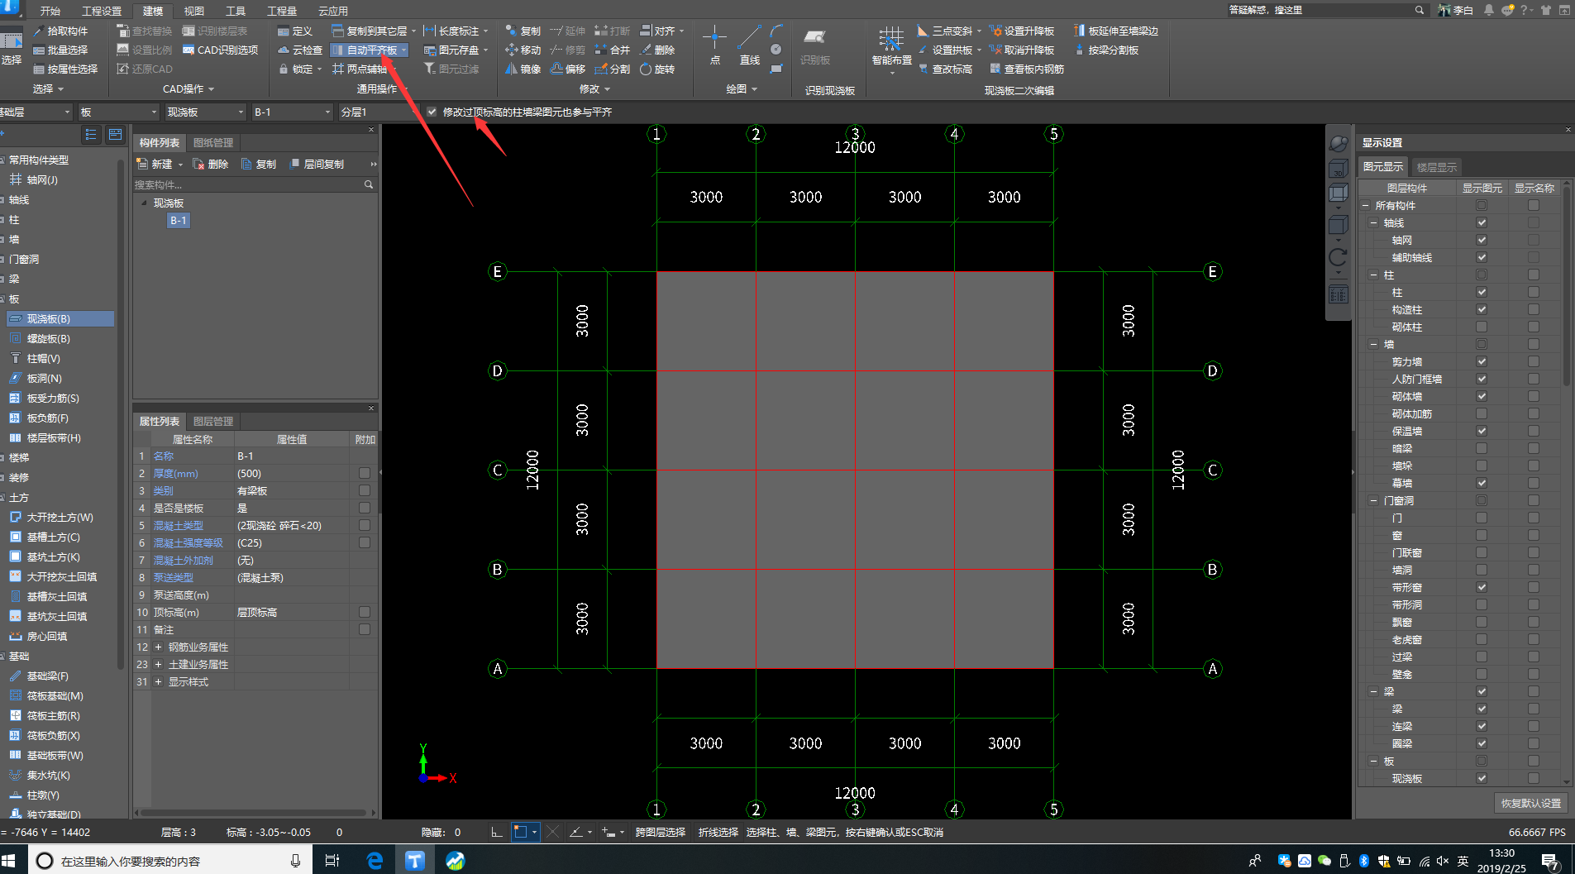Click 层间复制 button in component list
The width and height of the screenshot is (1575, 874).
[317, 164]
